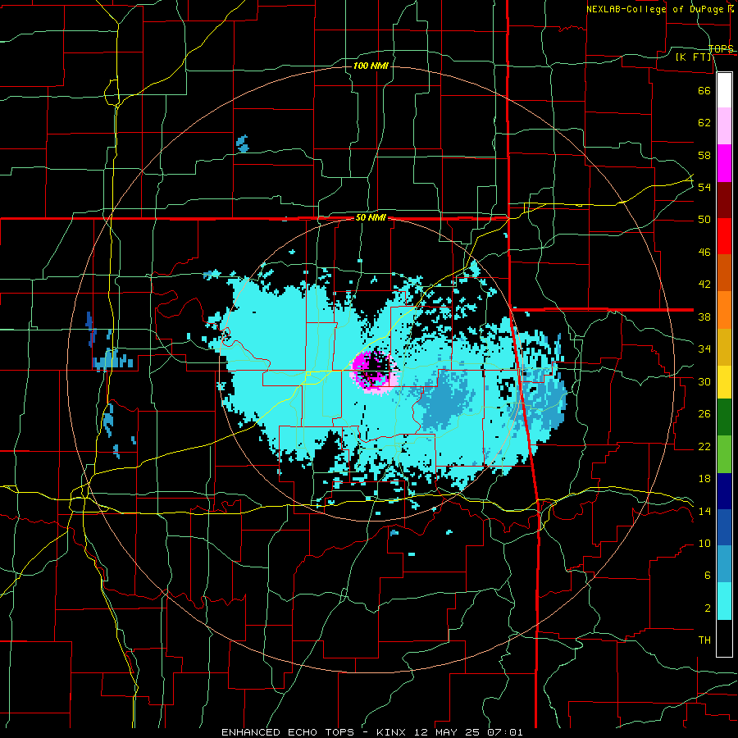Screen dimensions: 738x738
Task: Select the light pink legend swatch
Action: (x=724, y=126)
